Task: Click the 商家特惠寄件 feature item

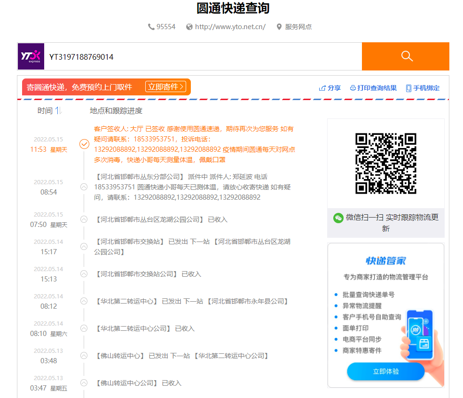Action: click(362, 351)
